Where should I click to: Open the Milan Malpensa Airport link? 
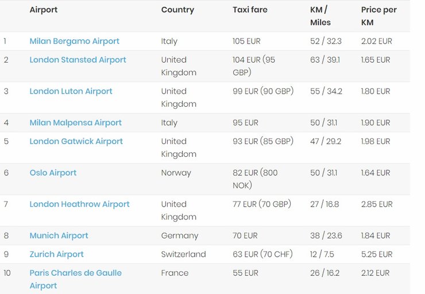75,123
